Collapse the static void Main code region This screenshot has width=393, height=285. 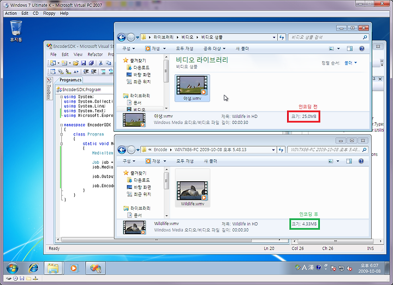61,144
